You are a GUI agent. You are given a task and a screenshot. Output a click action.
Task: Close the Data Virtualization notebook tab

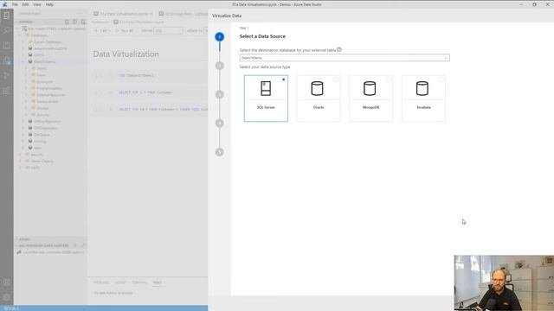click(151, 14)
